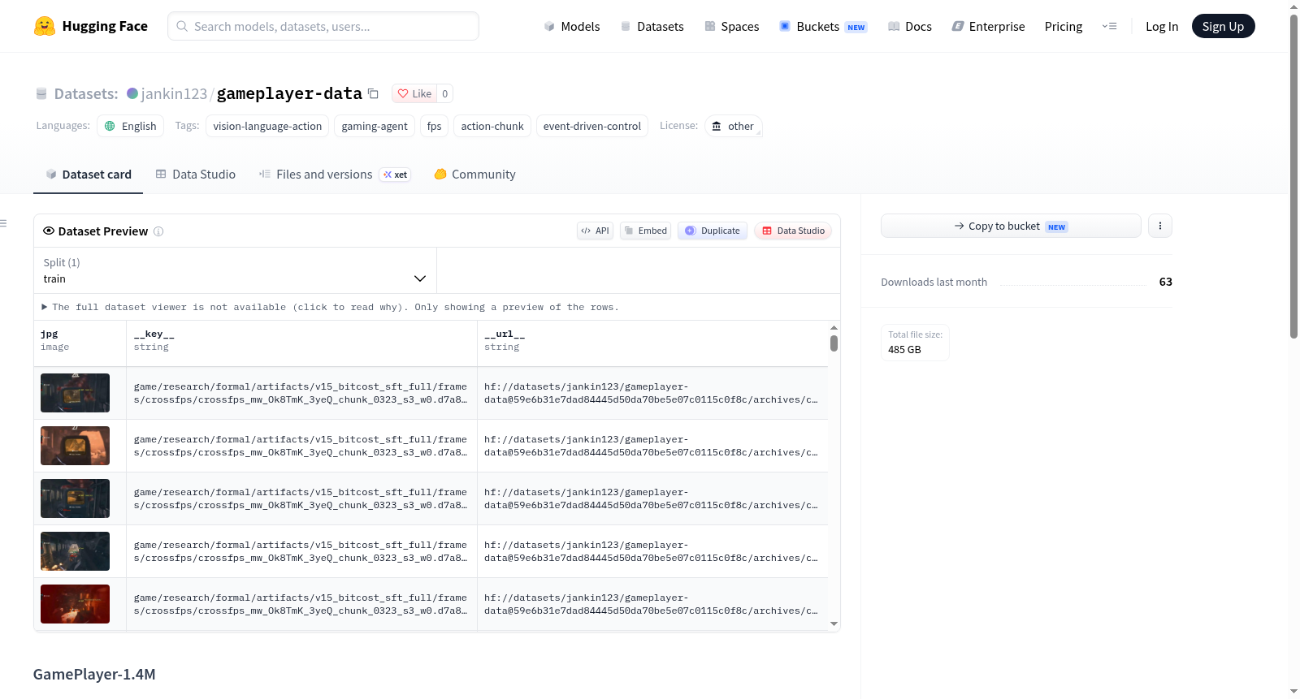Click the Sign Up button
Image resolution: width=1300 pixels, height=699 pixels.
pos(1223,26)
